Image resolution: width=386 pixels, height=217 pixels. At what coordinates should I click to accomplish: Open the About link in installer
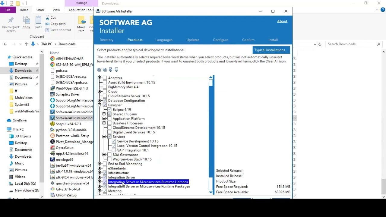pyautogui.click(x=282, y=21)
